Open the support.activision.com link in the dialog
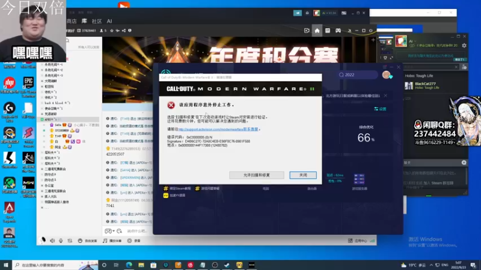 (x=218, y=129)
